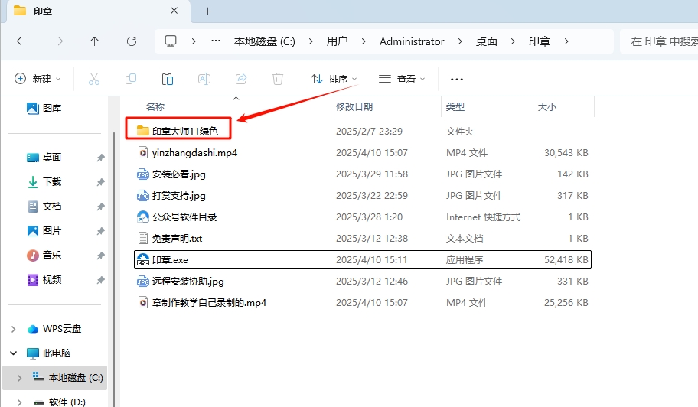
Task: Click the 安装必看.jpg image icon
Action: pyautogui.click(x=142, y=174)
